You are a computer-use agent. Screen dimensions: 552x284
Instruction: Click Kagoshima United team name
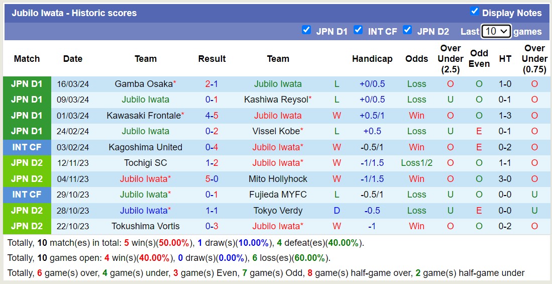[x=145, y=147]
